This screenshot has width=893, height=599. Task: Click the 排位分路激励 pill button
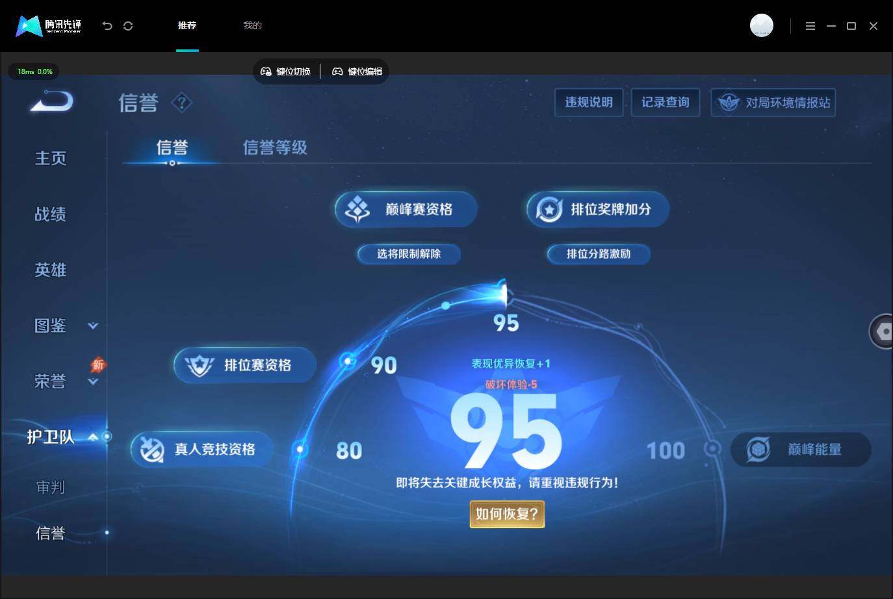(599, 254)
